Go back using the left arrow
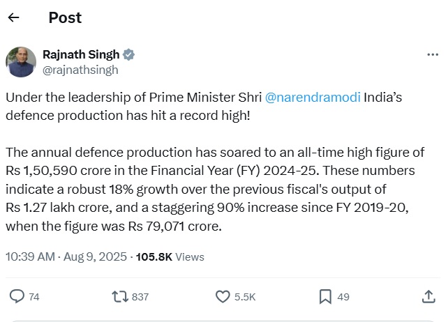This screenshot has width=448, height=322. [13, 17]
